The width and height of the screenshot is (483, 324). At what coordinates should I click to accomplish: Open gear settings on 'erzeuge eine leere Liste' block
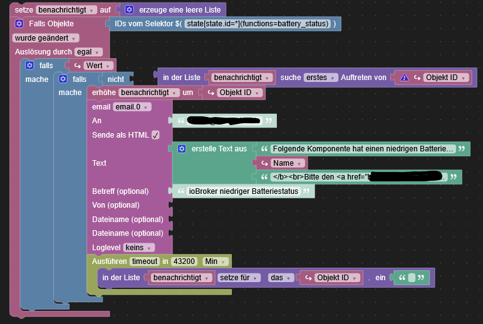(130, 9)
